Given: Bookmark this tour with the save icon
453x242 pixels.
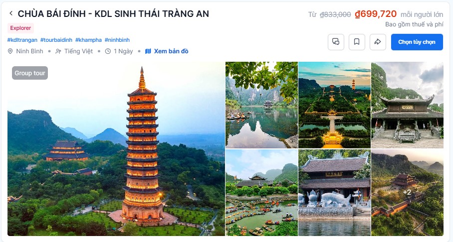Looking at the screenshot, I should 357,42.
